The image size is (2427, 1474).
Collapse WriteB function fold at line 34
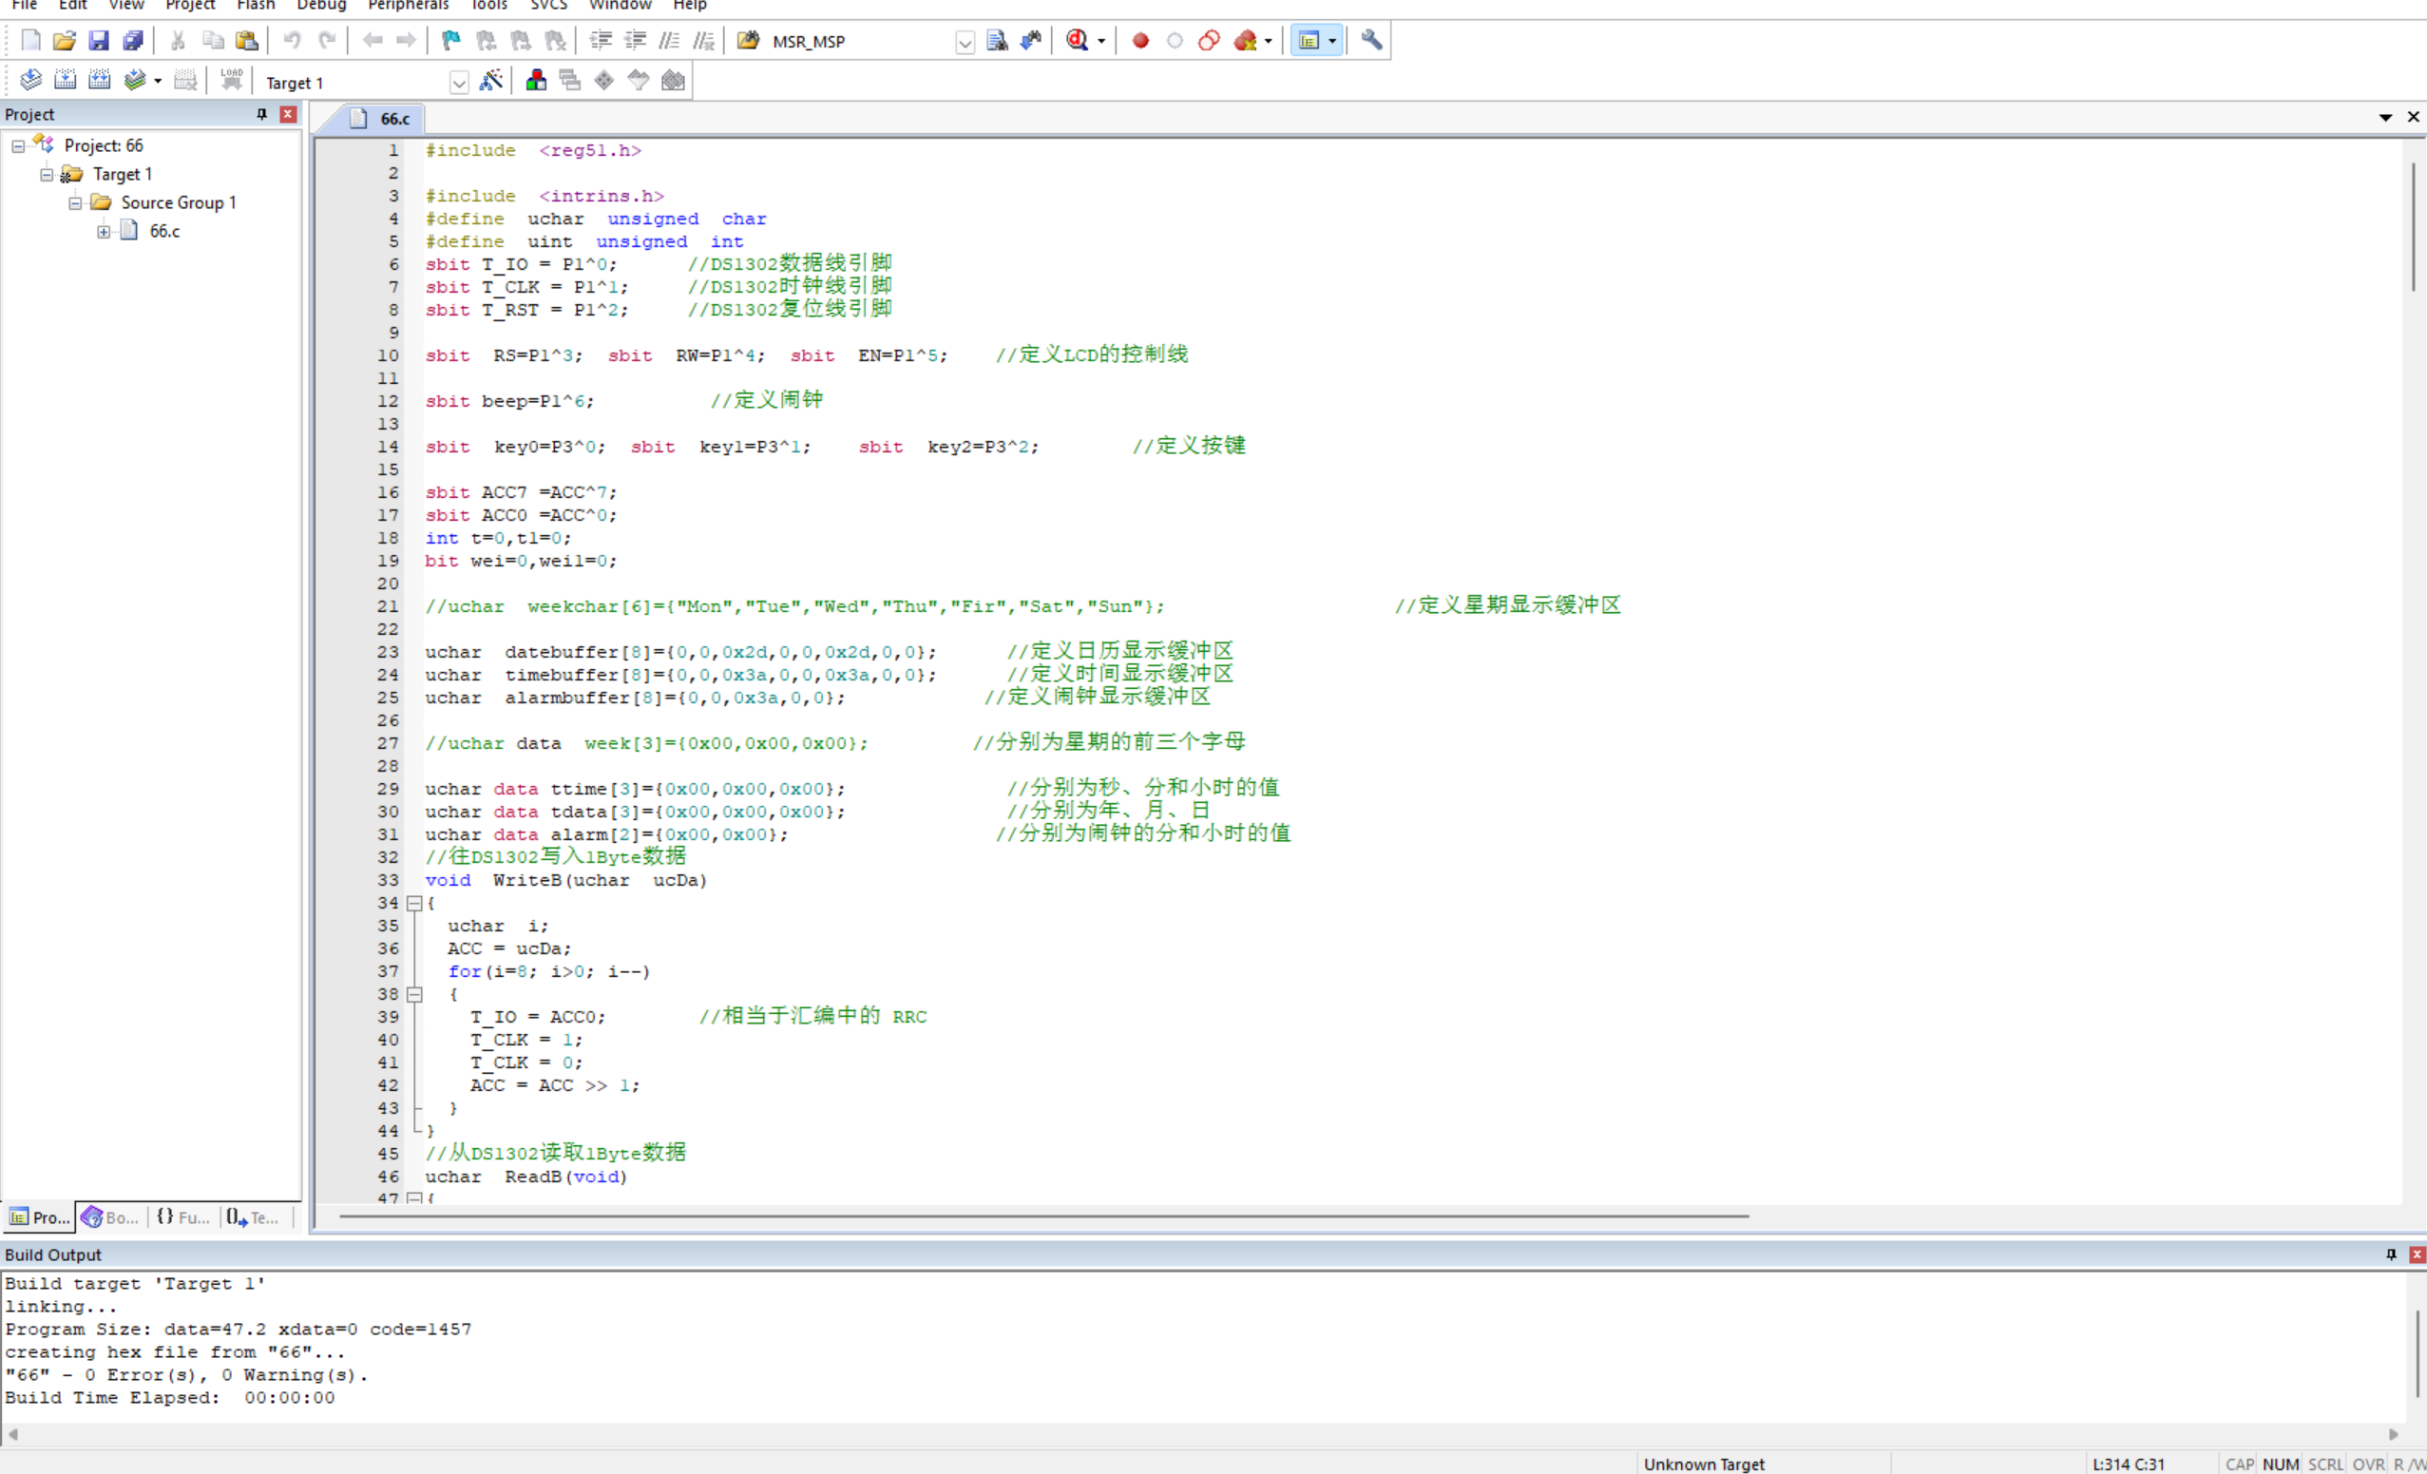414,904
